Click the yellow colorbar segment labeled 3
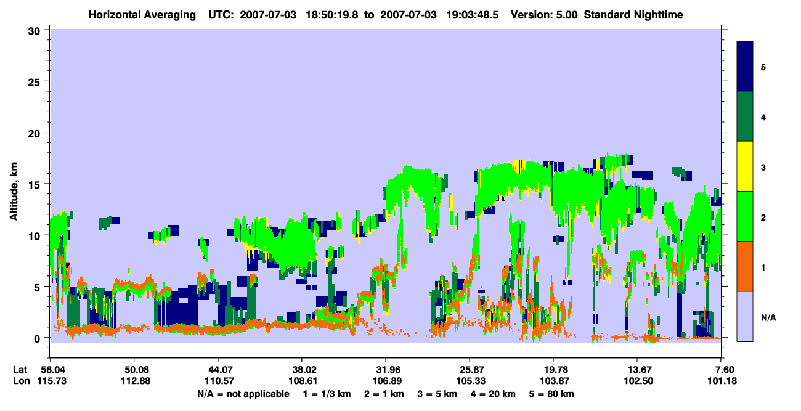This screenshot has width=801, height=411. pyautogui.click(x=745, y=166)
